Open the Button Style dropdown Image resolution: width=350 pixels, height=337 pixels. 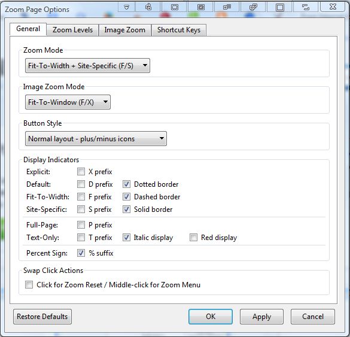96,139
